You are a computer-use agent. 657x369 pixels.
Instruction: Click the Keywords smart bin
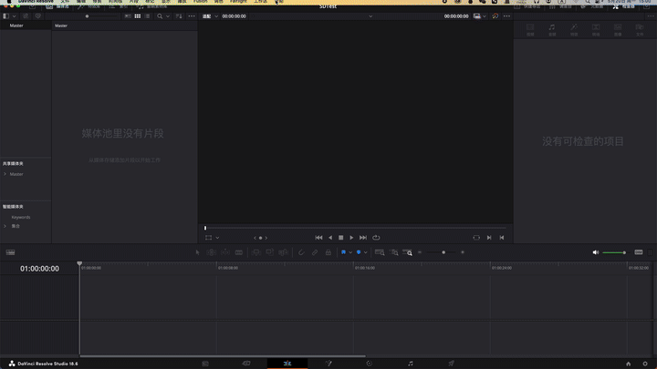click(x=20, y=217)
